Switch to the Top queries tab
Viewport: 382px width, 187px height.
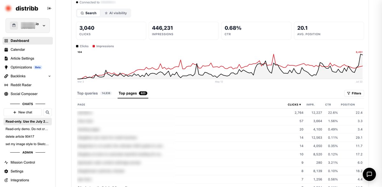[94, 93]
